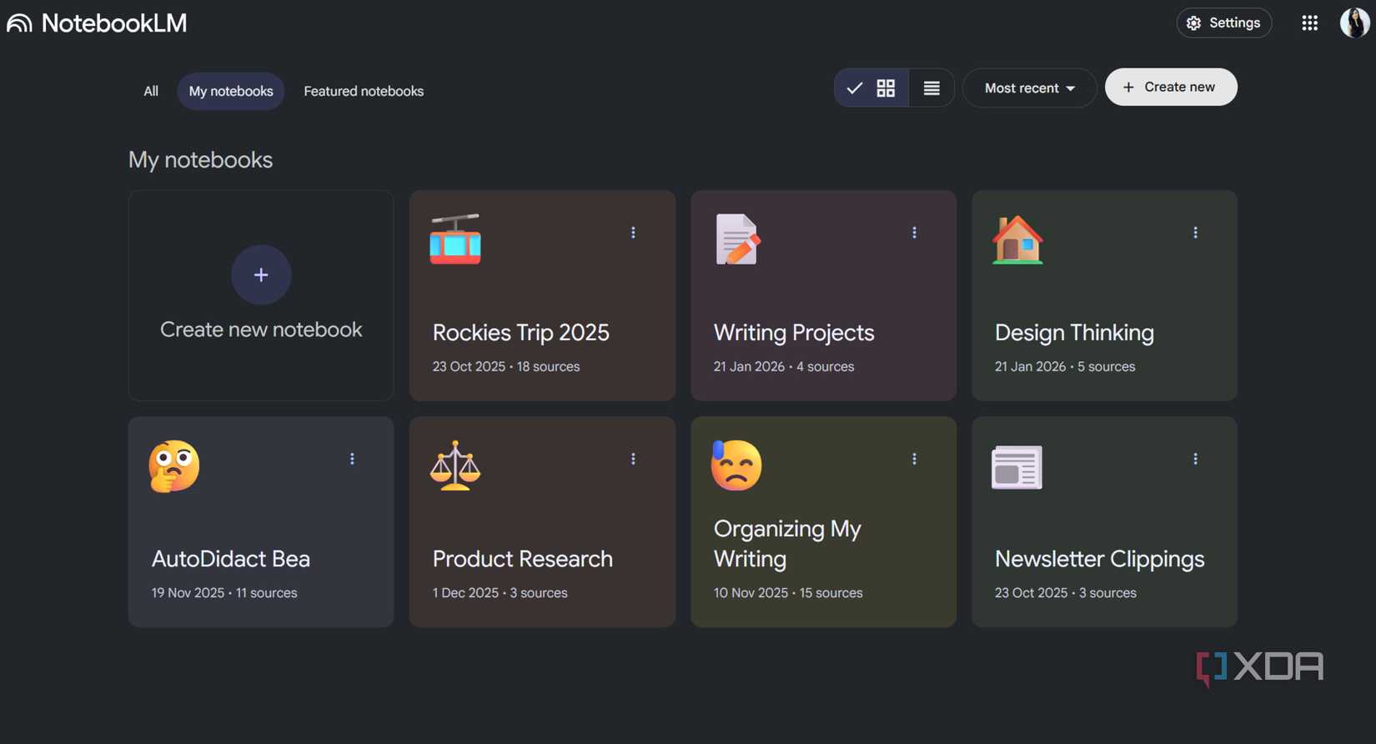Open the Rockies Trip 2025 notebook title
1376x744 pixels.
click(x=520, y=332)
